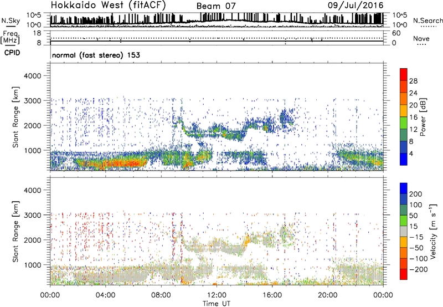The height and width of the screenshot is (307, 443).
Task: Click the '20:00' time tick label
Action: (328, 295)
